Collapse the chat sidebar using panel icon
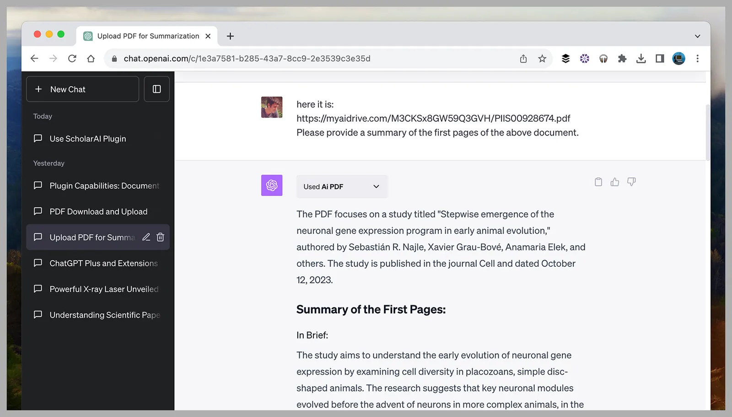The image size is (732, 417). [156, 89]
